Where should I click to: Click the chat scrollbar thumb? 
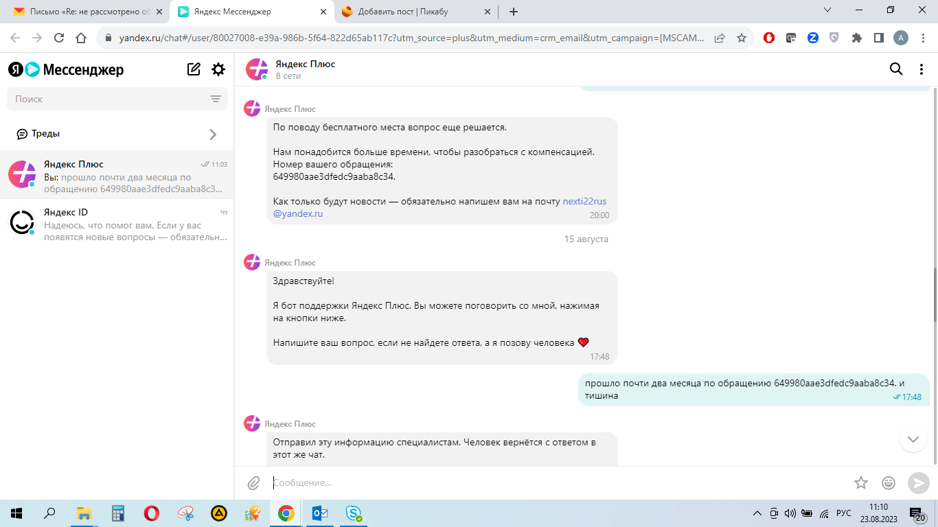(x=934, y=295)
